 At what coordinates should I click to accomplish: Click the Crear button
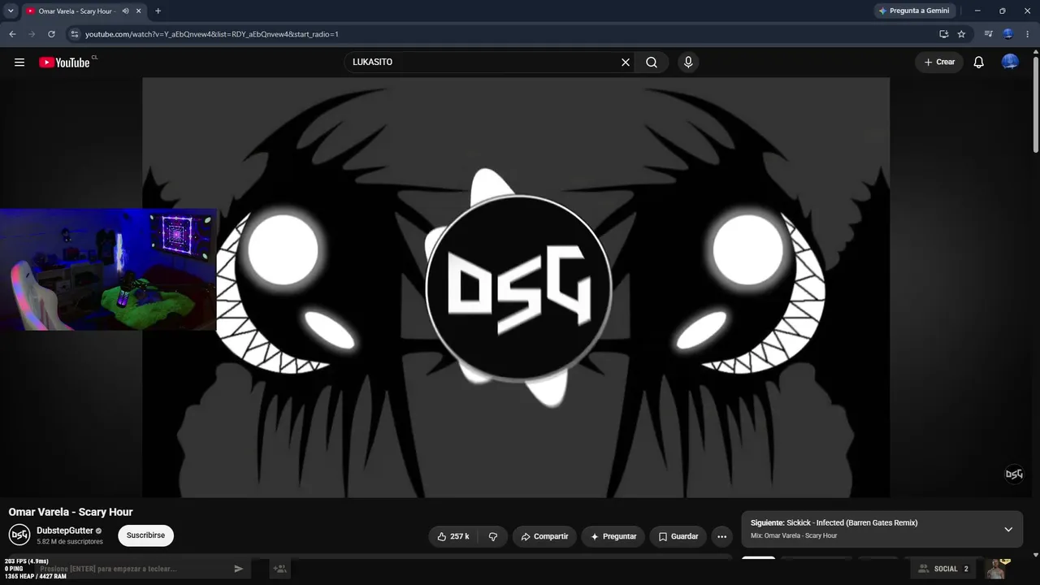[x=939, y=63]
